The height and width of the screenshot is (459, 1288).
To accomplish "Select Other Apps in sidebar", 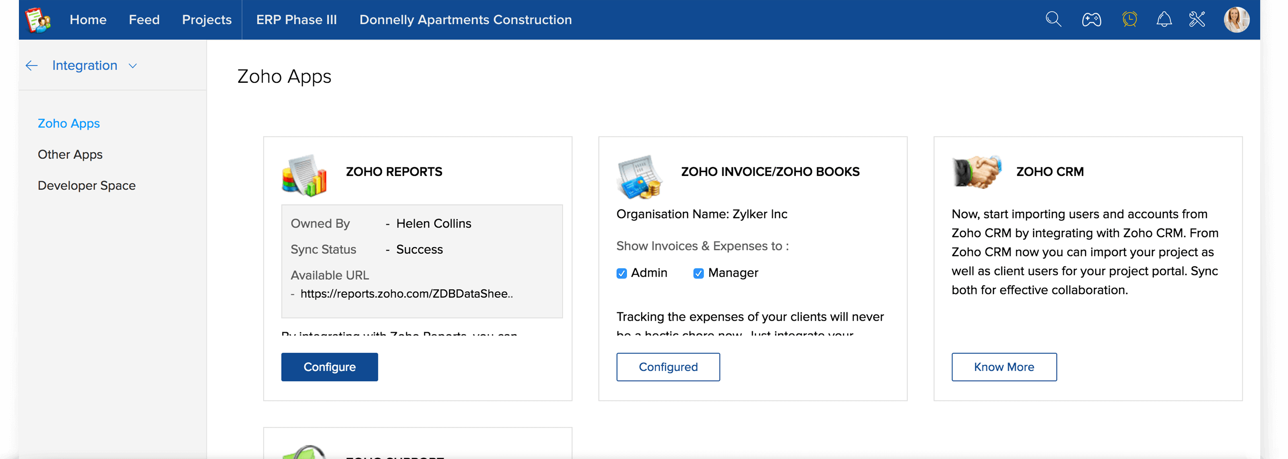I will click(70, 154).
